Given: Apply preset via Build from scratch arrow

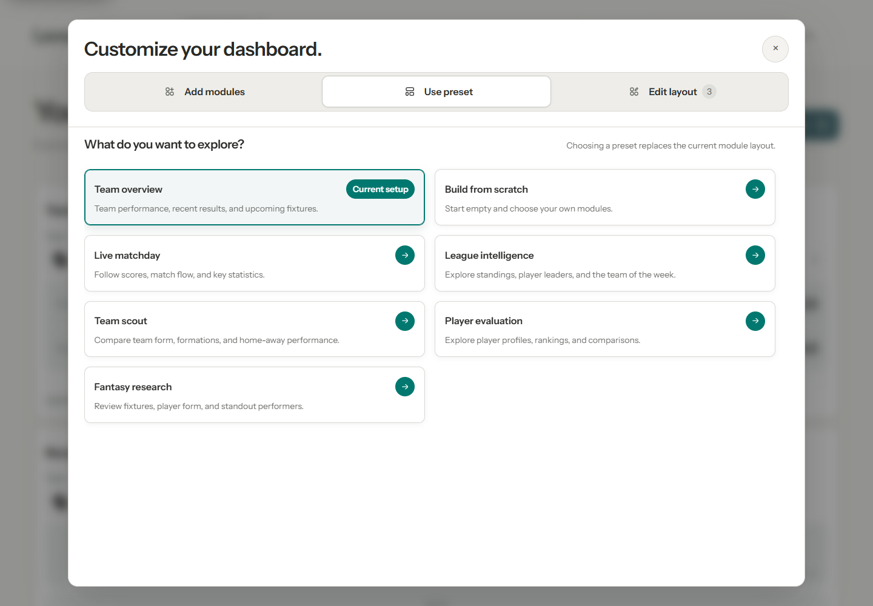Looking at the screenshot, I should (755, 189).
